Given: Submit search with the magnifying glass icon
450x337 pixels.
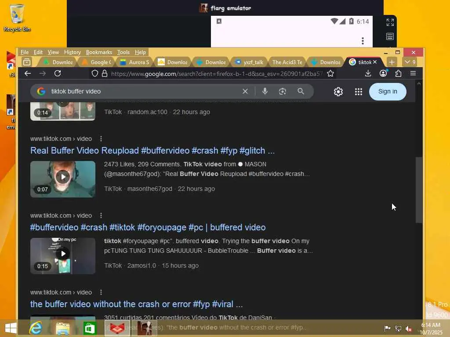Looking at the screenshot, I should 301,91.
